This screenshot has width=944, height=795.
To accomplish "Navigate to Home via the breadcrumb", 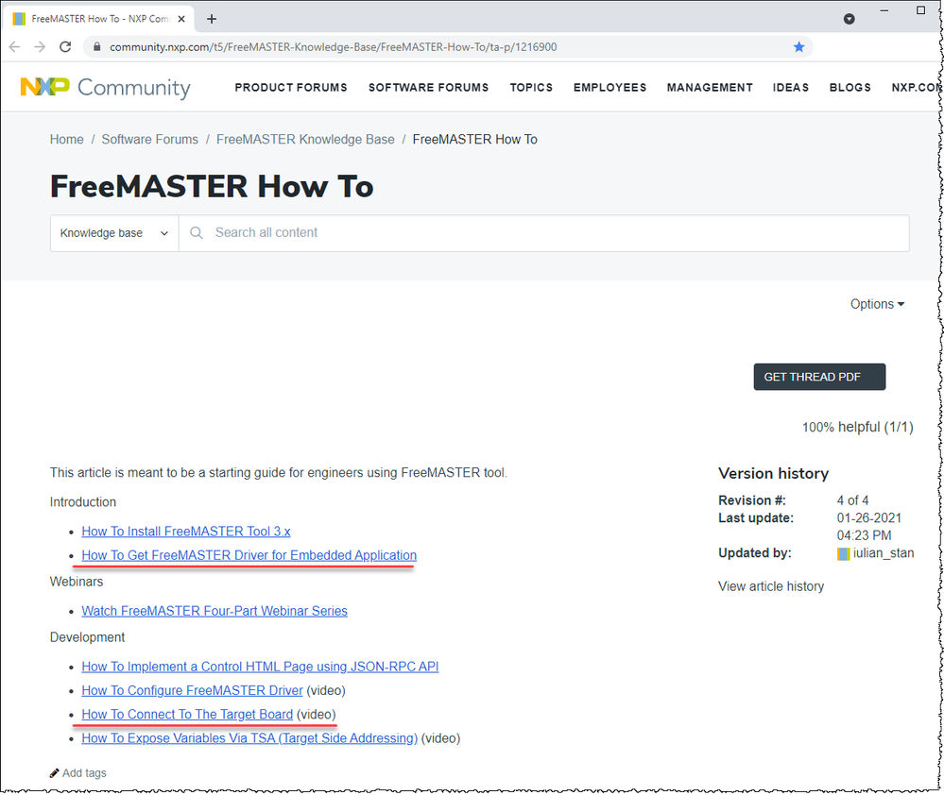I will click(x=66, y=139).
